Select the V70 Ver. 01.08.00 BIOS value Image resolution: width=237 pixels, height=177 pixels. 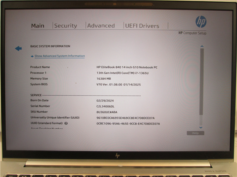119,84
